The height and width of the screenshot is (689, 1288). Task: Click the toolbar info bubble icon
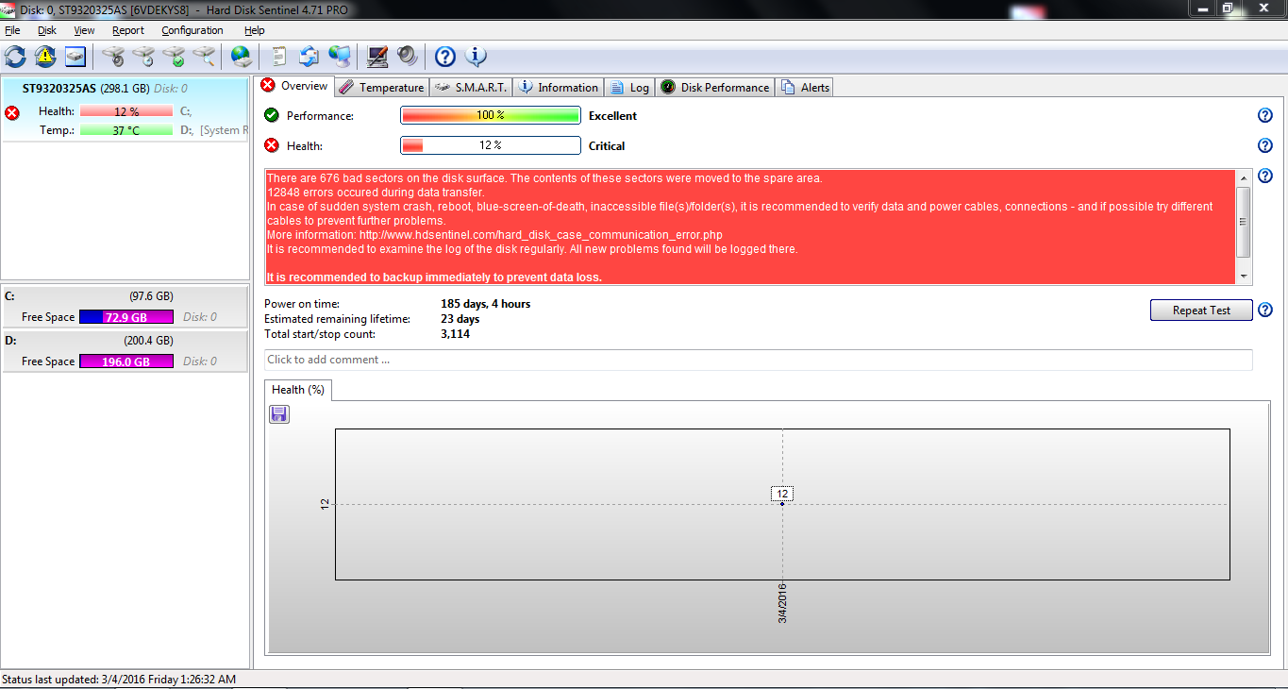(x=477, y=57)
